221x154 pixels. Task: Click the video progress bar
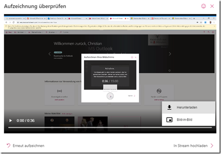click(x=110, y=127)
